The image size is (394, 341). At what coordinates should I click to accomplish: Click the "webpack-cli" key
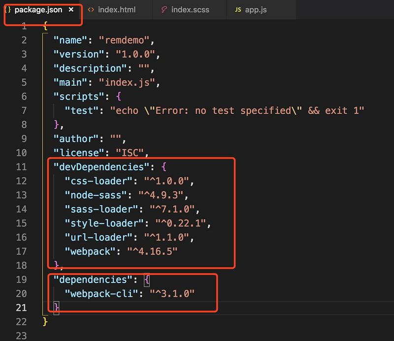pos(101,293)
